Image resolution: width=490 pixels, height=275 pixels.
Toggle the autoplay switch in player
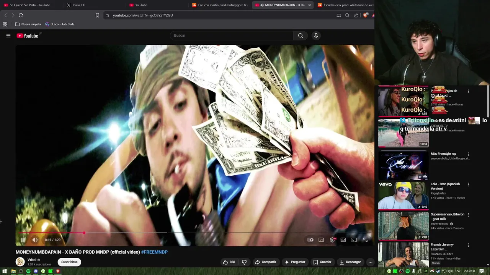(310, 240)
